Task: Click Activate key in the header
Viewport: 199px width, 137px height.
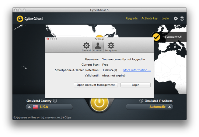Action: (149, 18)
